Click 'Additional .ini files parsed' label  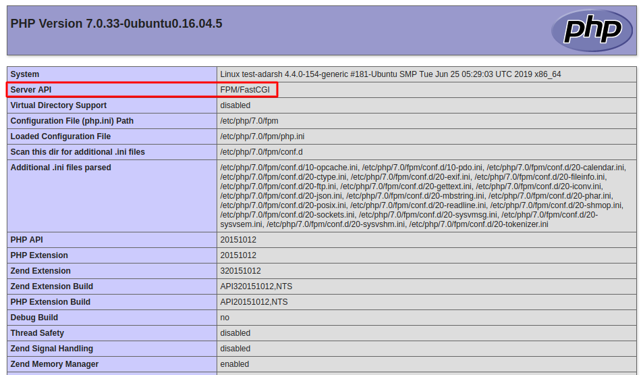60,168
